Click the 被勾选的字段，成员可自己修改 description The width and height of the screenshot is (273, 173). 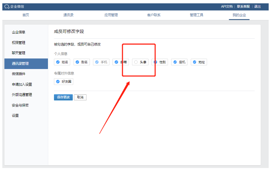[x=77, y=44]
